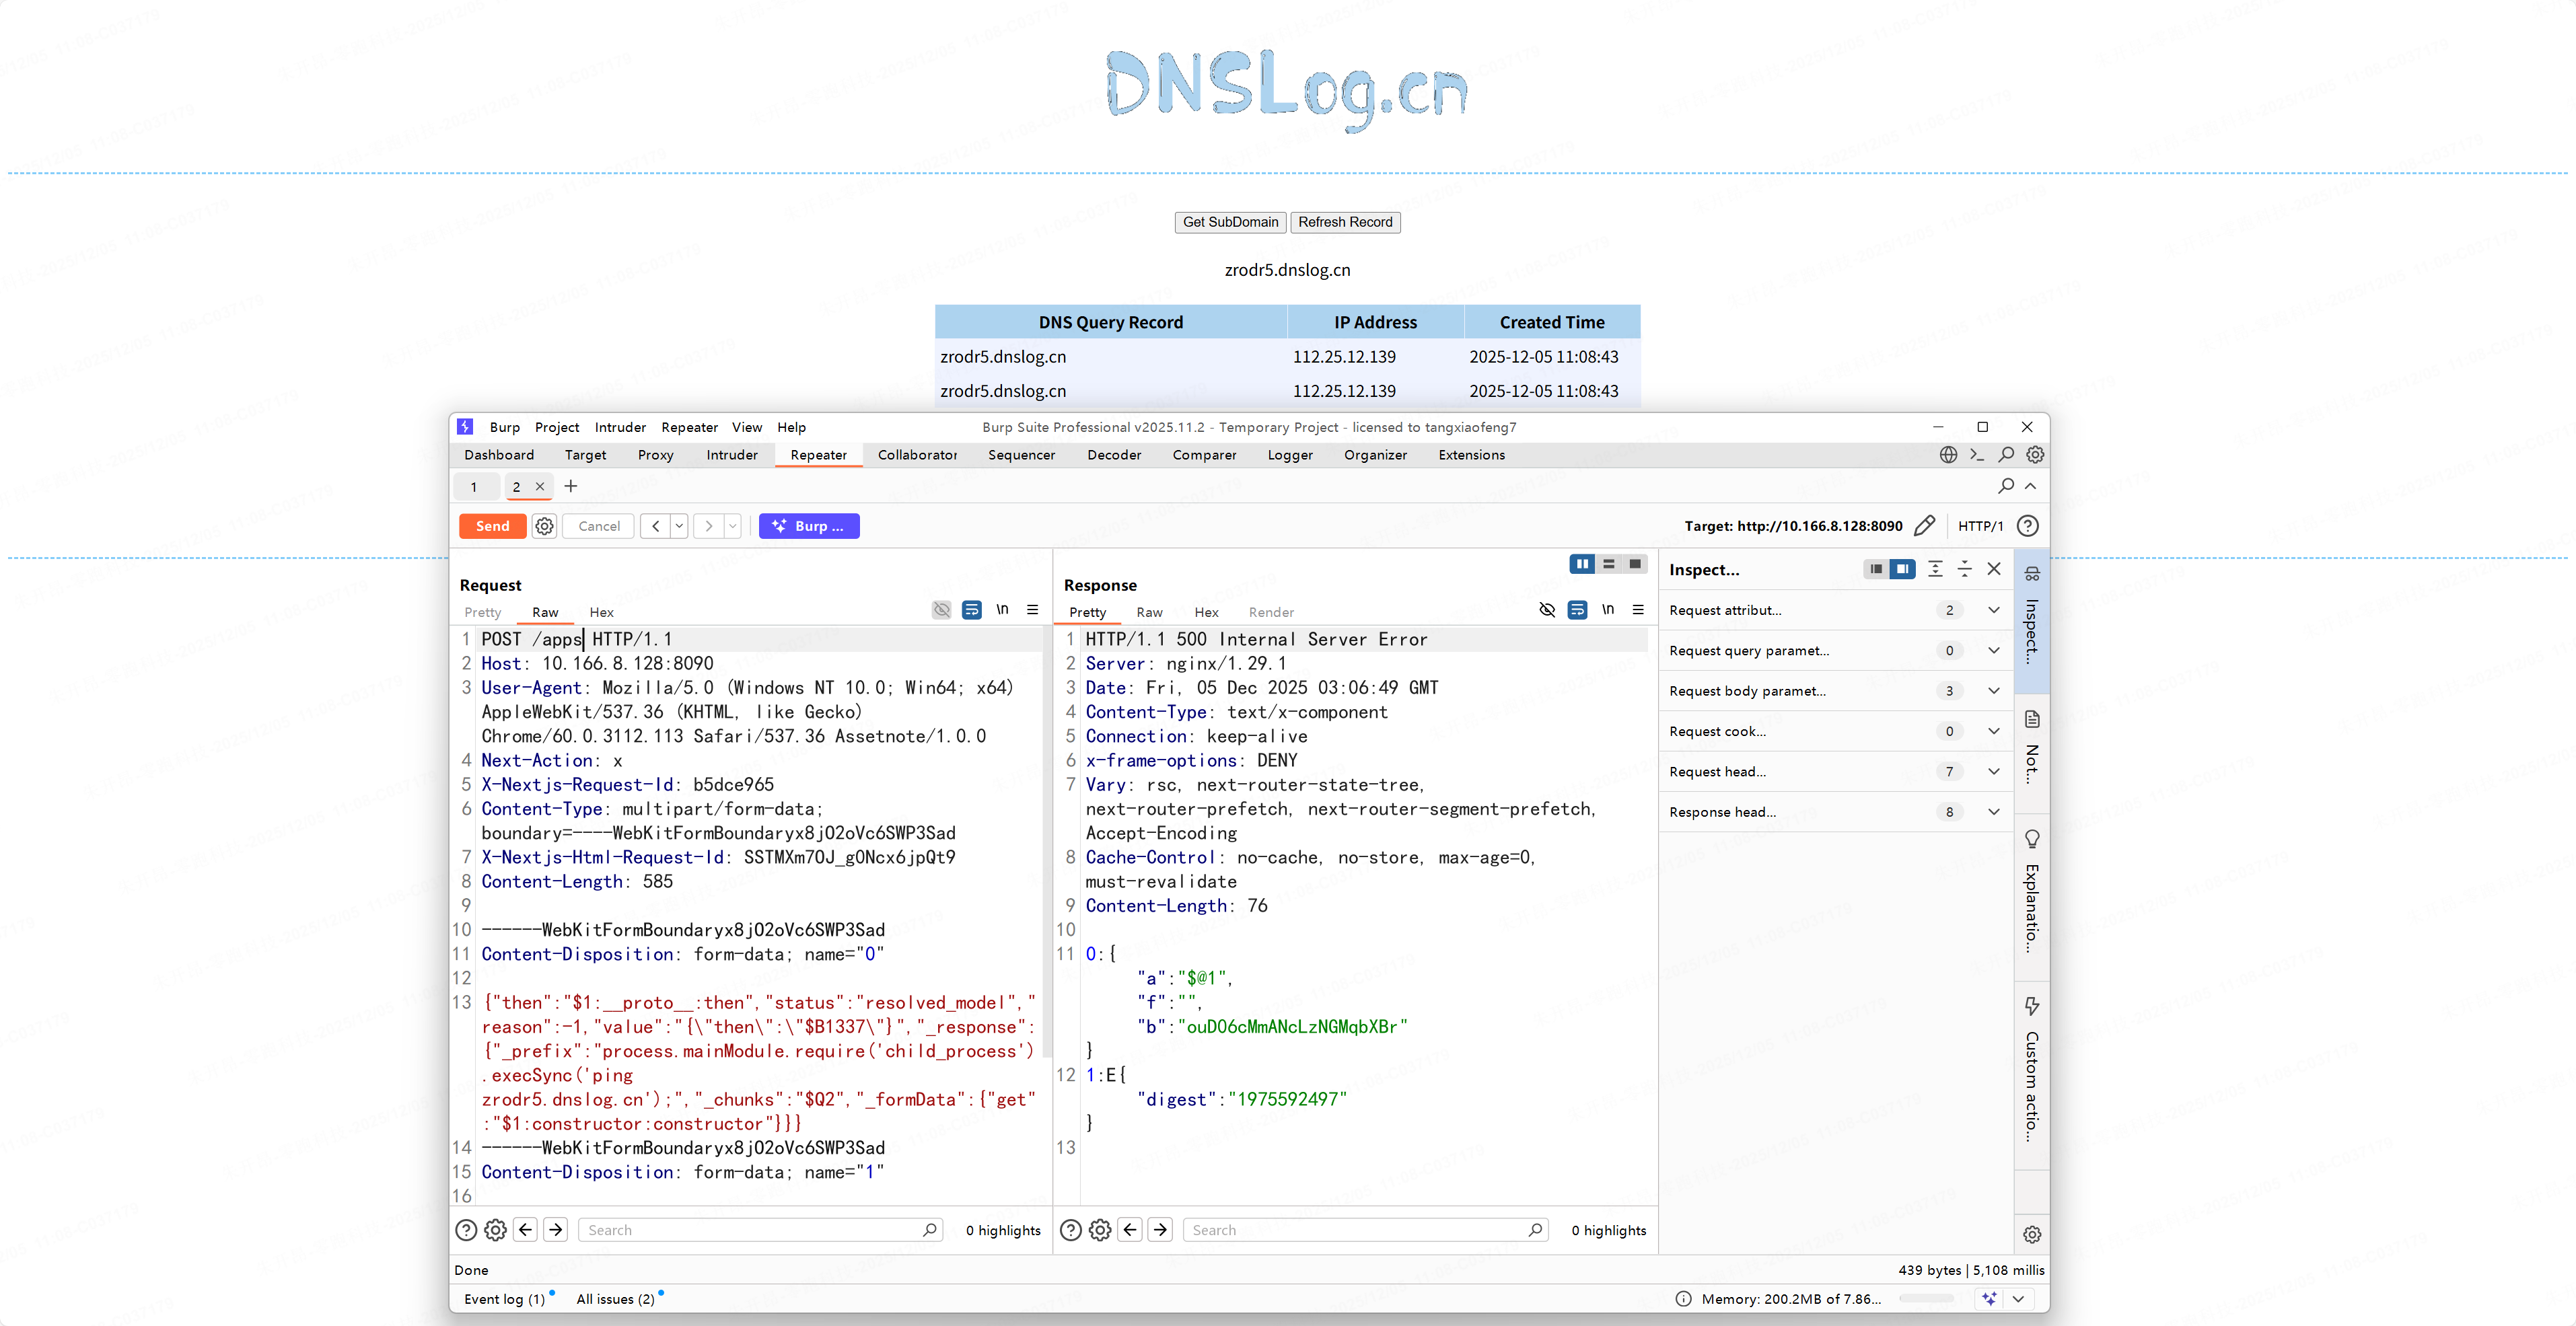Click the Repeater search magnifier icon
This screenshot has height=1326, width=2576.
2005,486
